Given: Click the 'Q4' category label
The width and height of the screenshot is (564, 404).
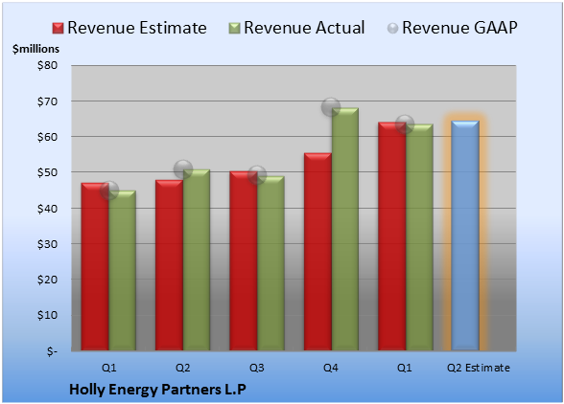Looking at the screenshot, I should click(x=331, y=368).
